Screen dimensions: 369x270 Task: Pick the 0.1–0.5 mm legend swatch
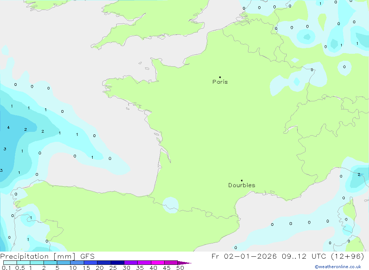(10, 263)
